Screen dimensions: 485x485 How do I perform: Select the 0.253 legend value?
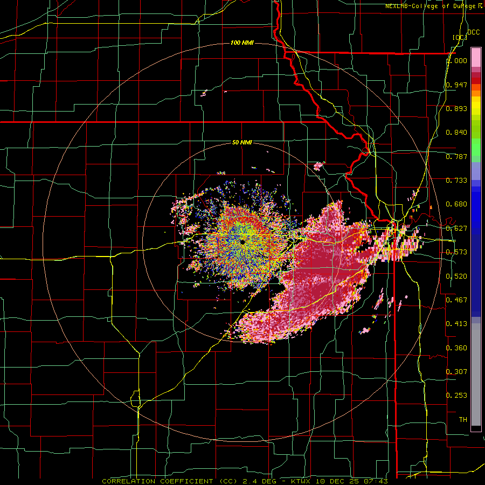click(456, 396)
